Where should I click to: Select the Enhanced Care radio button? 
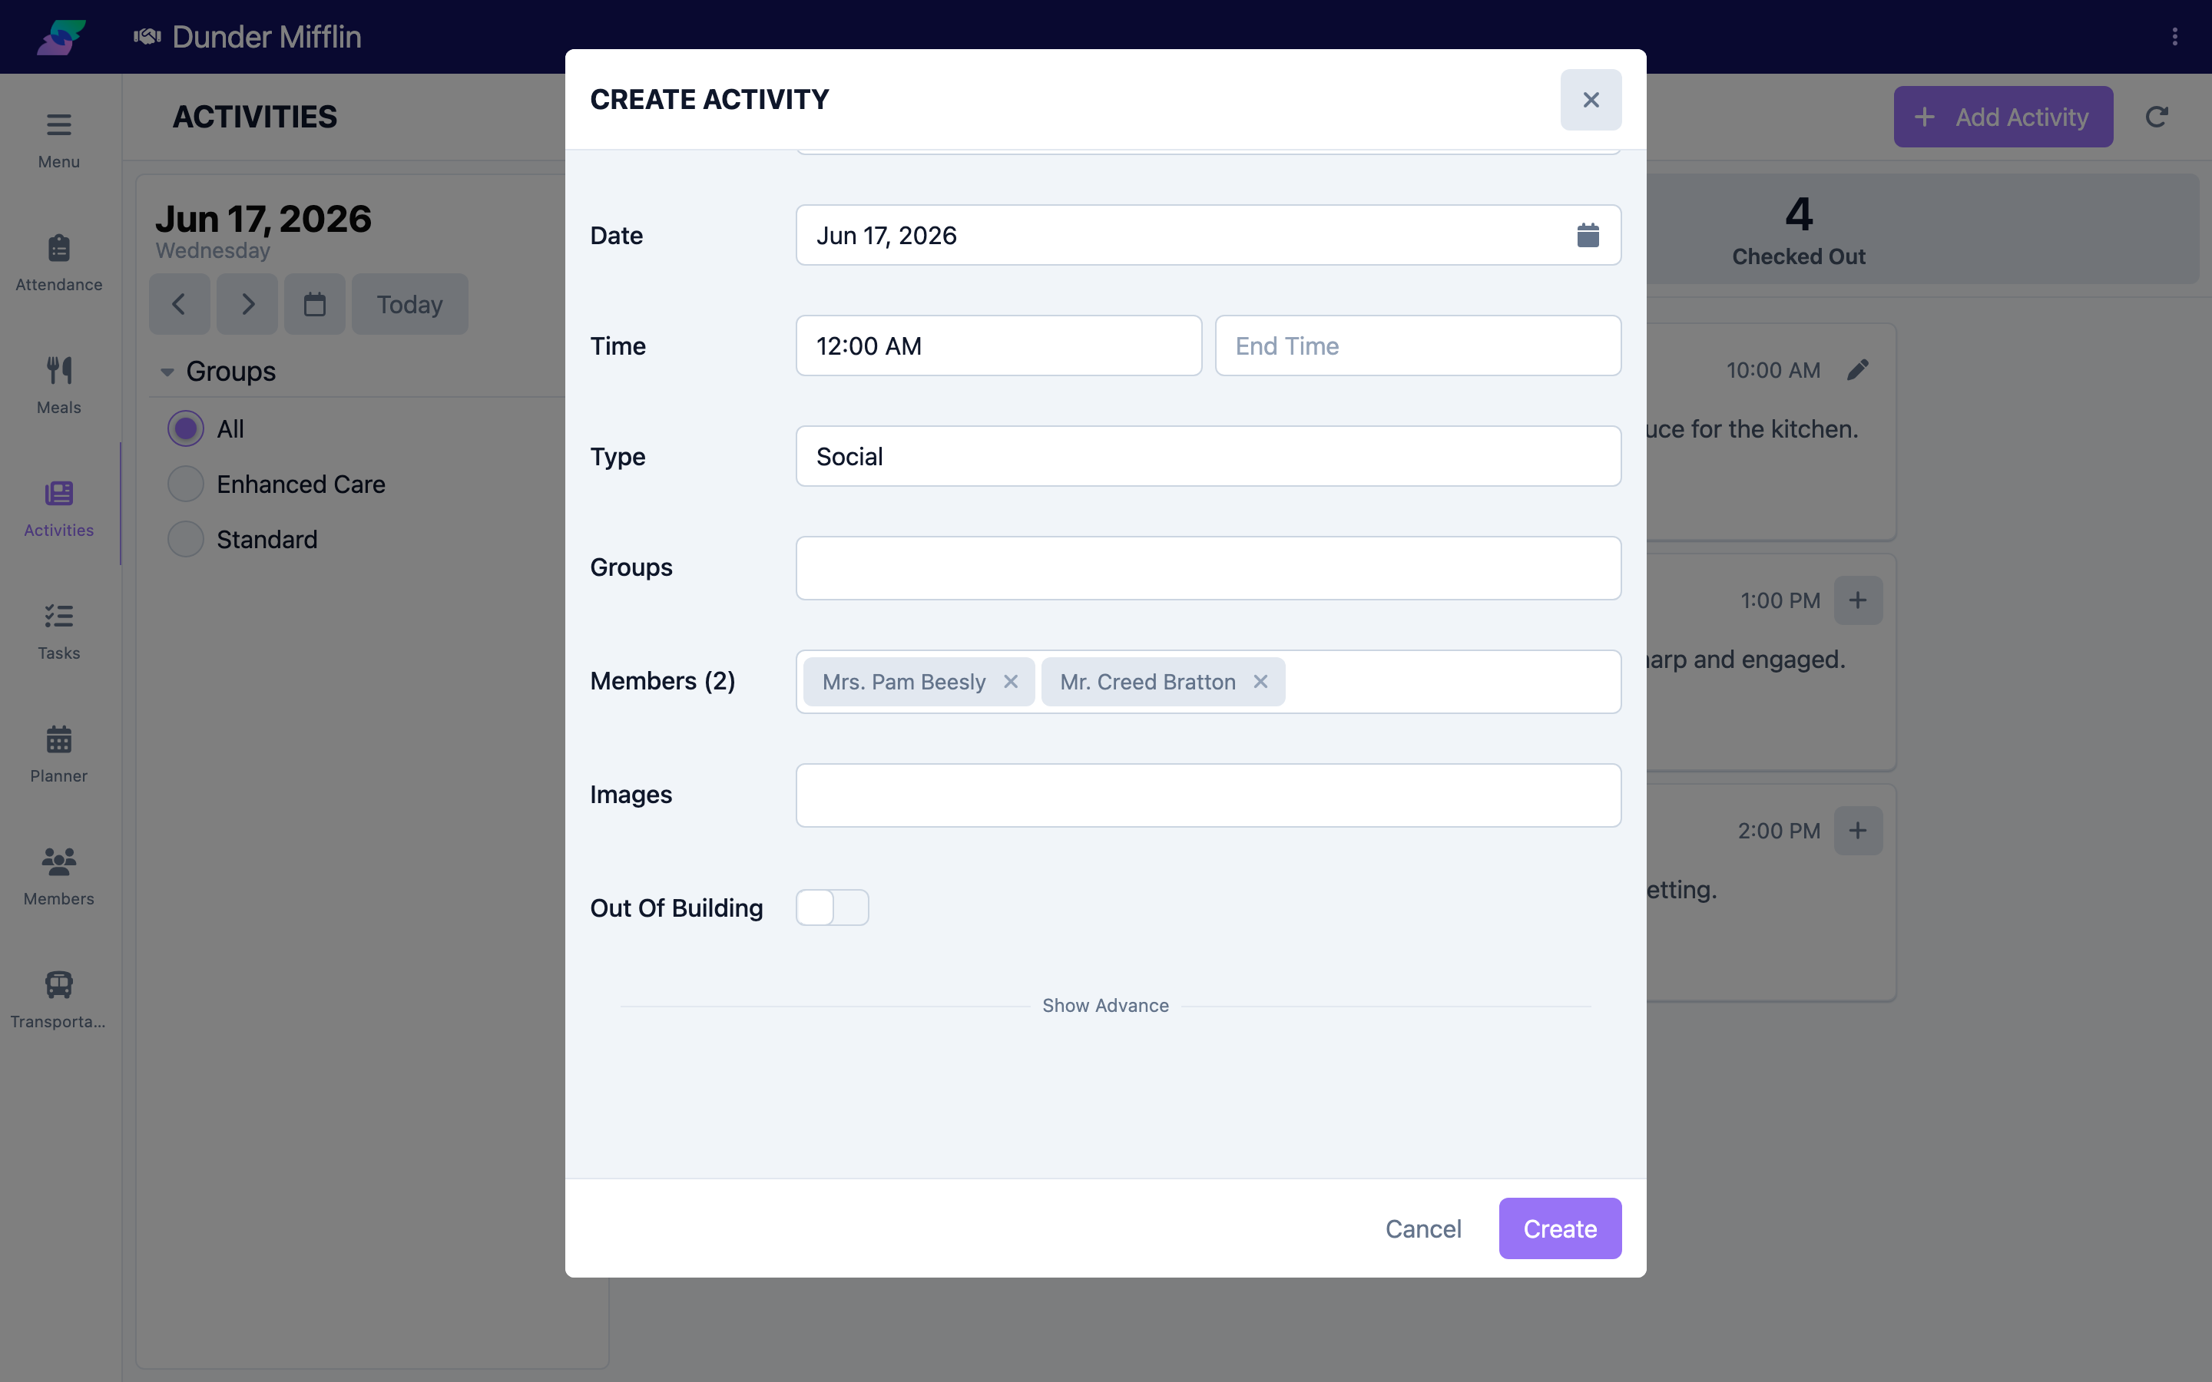186,484
